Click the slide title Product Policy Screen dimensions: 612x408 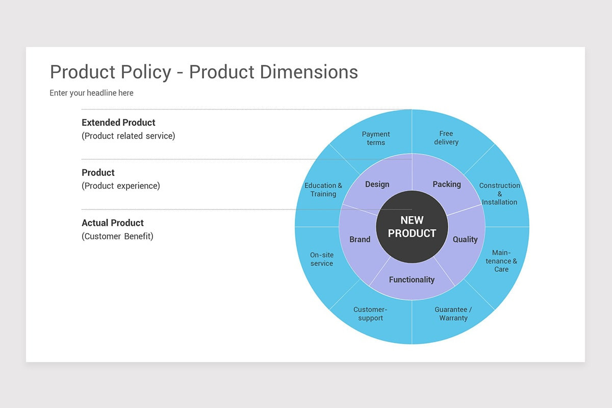[203, 72]
